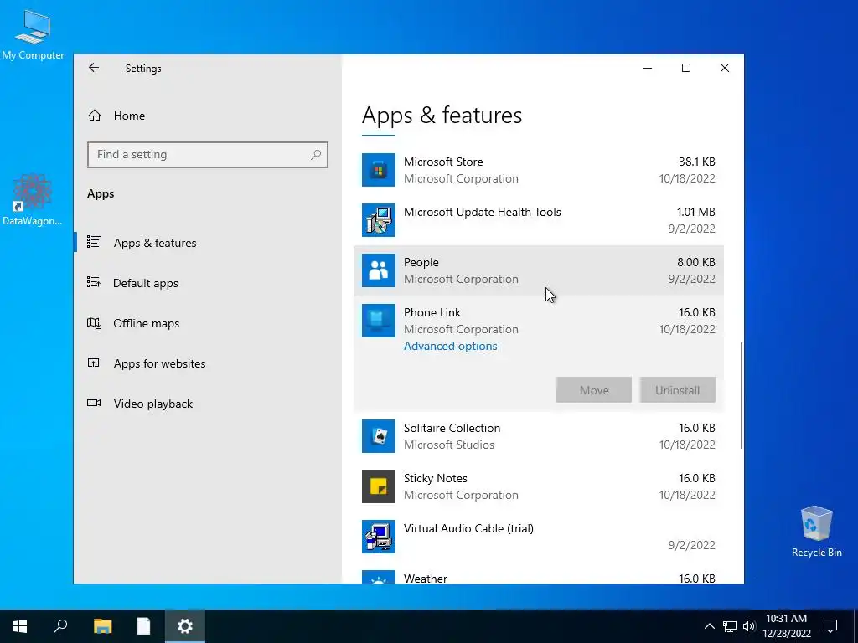Click the Apps & features page heading
Image resolution: width=858 pixels, height=643 pixels.
442,116
